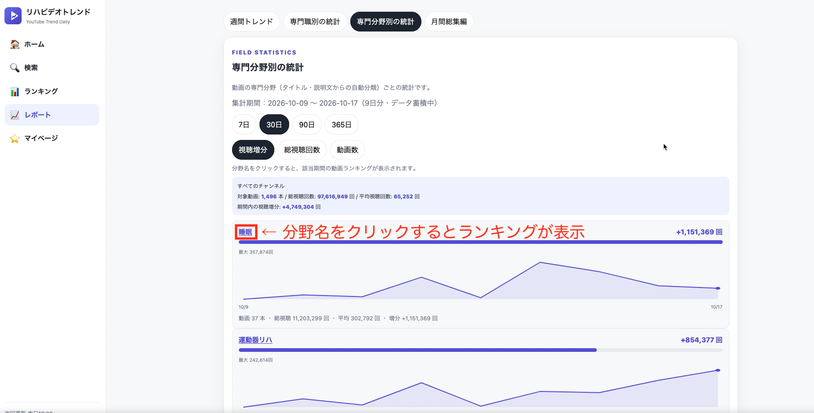Click the +1,151,369 回 value for 睡眠

[x=699, y=232]
